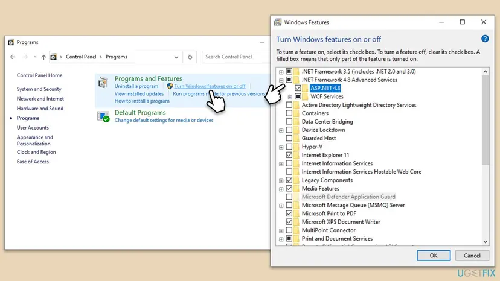This screenshot has height=281, width=500.
Task: Uncheck Microsoft XPS Document Writer checkbox
Action: 289,222
